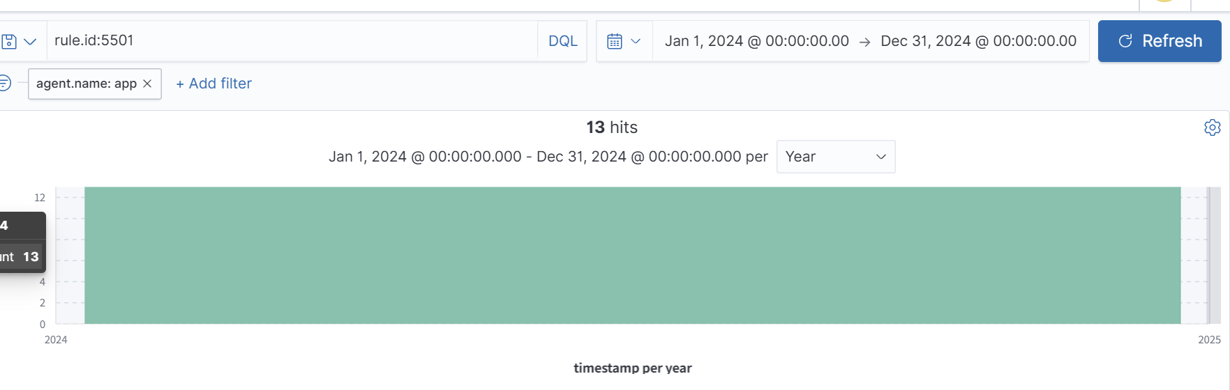Open chart options gear icon

pos(1212,127)
